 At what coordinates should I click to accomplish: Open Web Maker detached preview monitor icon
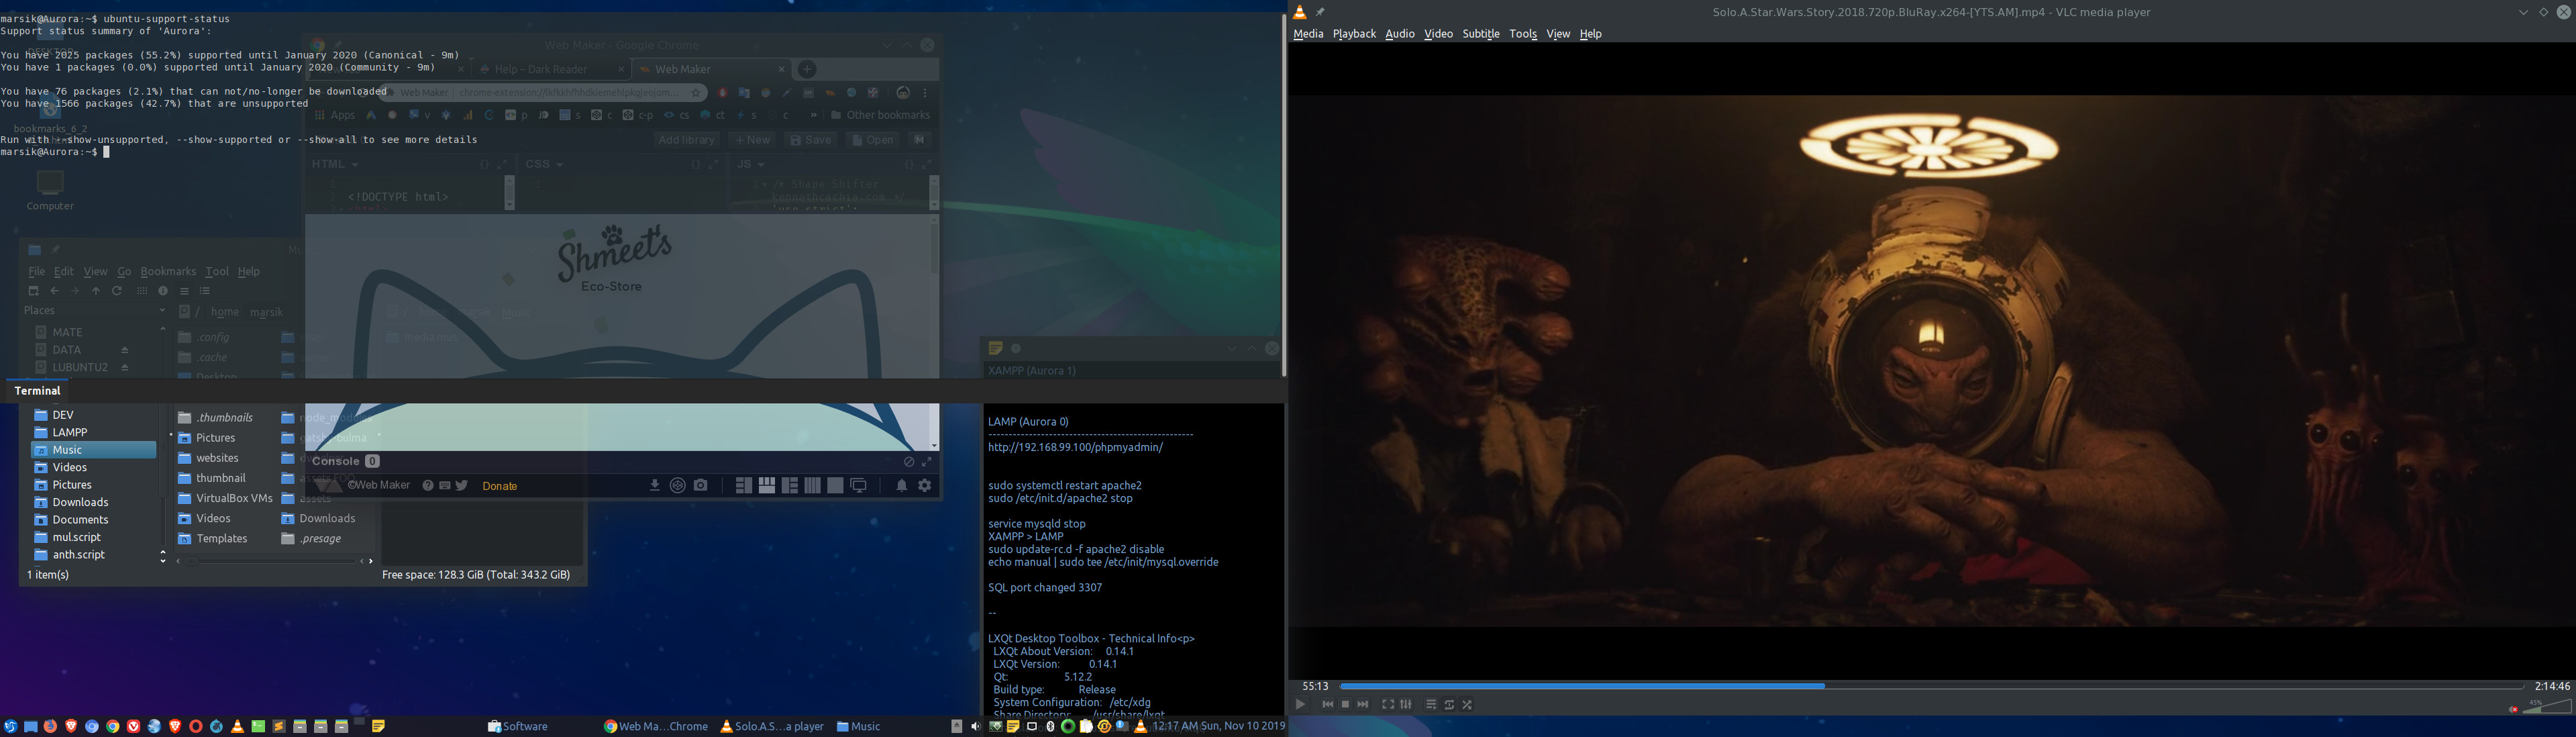[x=859, y=485]
